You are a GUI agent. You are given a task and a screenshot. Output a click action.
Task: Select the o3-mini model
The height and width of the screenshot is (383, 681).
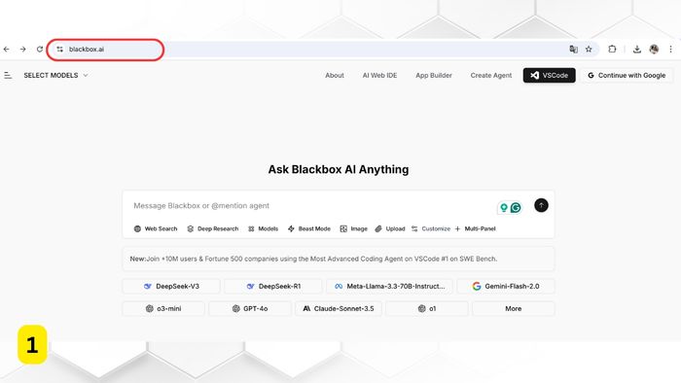tap(163, 309)
